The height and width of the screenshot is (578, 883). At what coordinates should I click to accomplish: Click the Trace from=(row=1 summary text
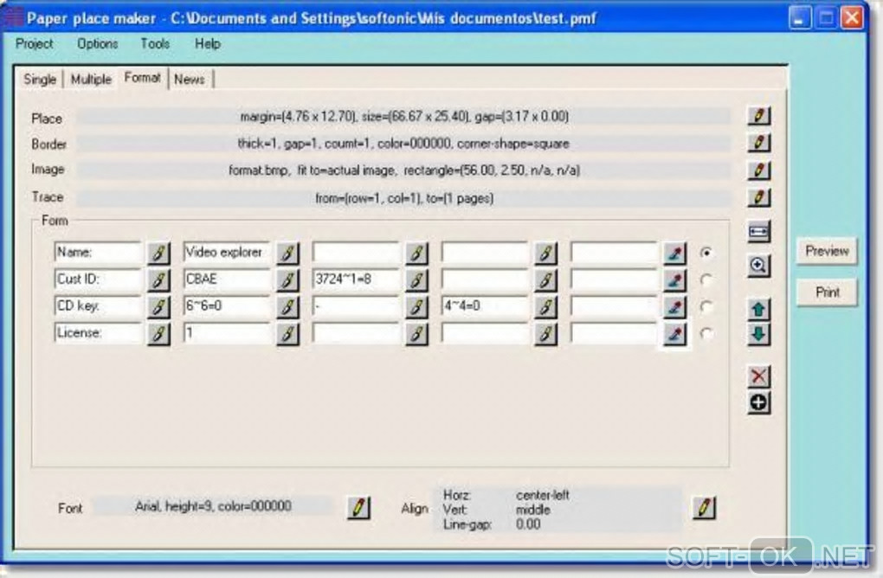click(x=404, y=198)
